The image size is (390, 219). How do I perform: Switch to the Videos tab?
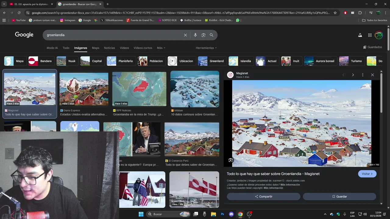[x=124, y=48]
